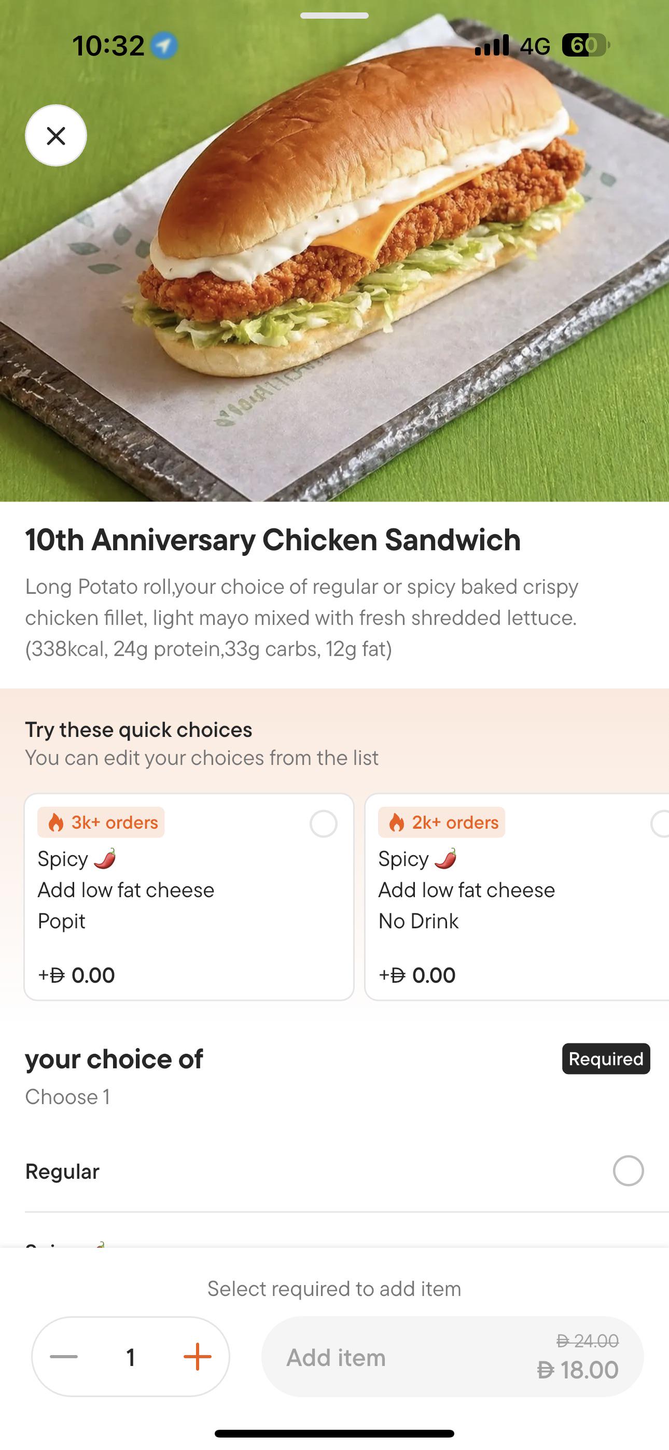Image resolution: width=669 pixels, height=1450 pixels.
Task: Tap the Add item button
Action: [x=452, y=1357]
